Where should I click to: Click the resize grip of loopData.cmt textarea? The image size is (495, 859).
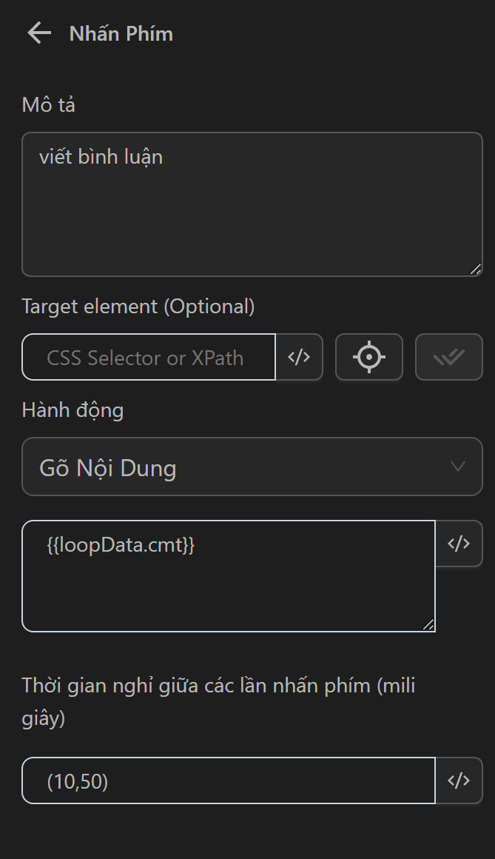[x=428, y=625]
